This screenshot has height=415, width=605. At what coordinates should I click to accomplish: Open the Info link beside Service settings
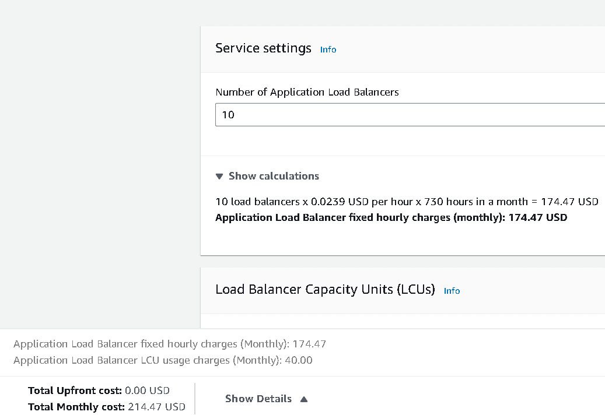(x=328, y=50)
